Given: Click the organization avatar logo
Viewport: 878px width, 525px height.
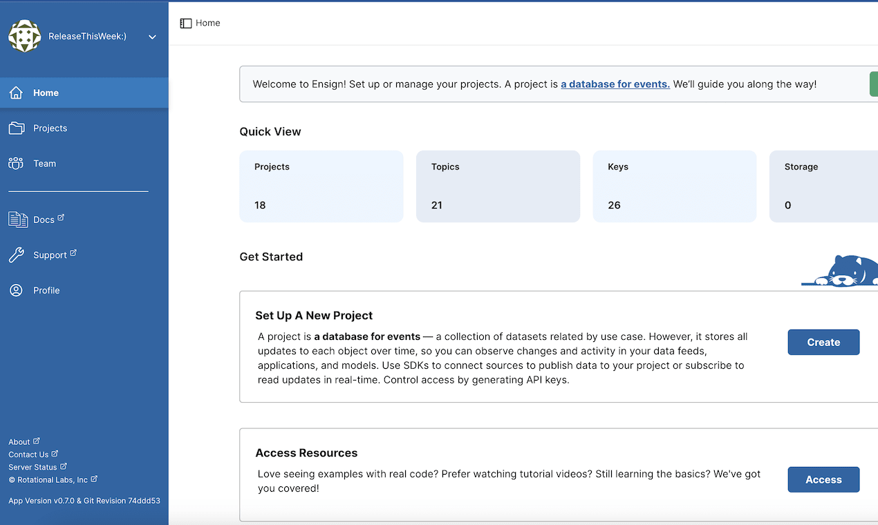Looking at the screenshot, I should [x=24, y=36].
